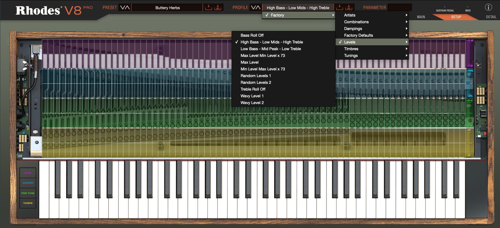The width and height of the screenshot is (500, 228).
Task: Select Wavy Level 1
Action: coord(283,96)
